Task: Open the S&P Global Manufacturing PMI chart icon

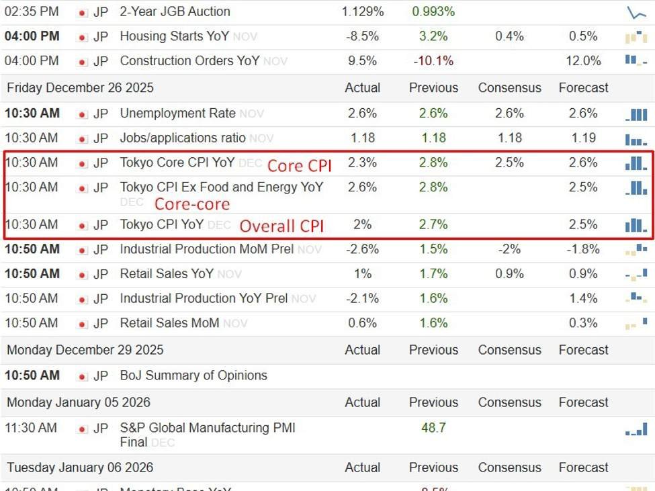Action: pos(636,429)
